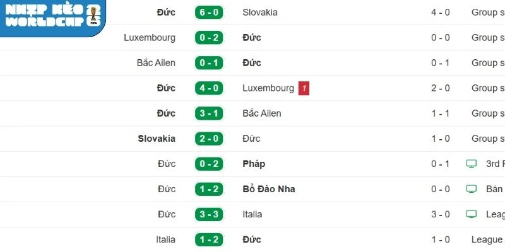Open home team Italia in the last row

point(165,239)
